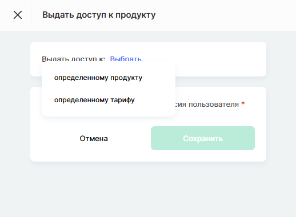Cancel the access form with Отмена
The image size is (296, 217).
point(94,138)
